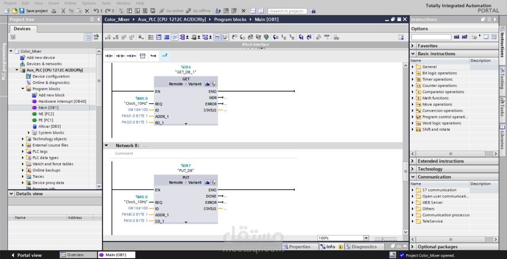This screenshot has height=259, width=507.
Task: Insert an empty box instruction
Action: click(x=143, y=56)
